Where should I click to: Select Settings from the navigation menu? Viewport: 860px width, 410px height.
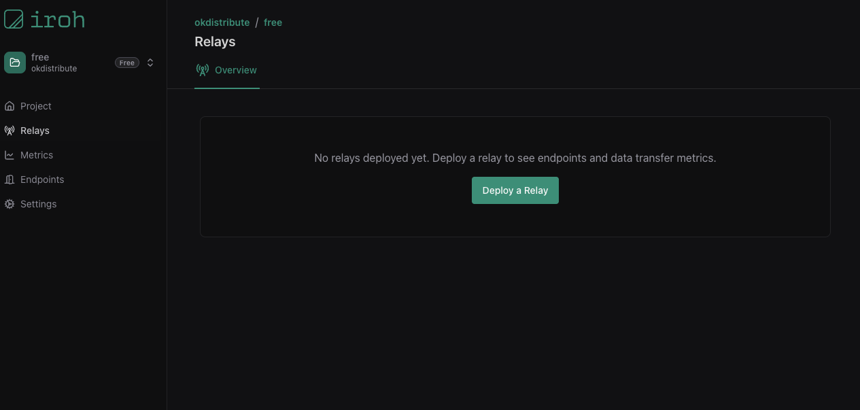point(38,204)
